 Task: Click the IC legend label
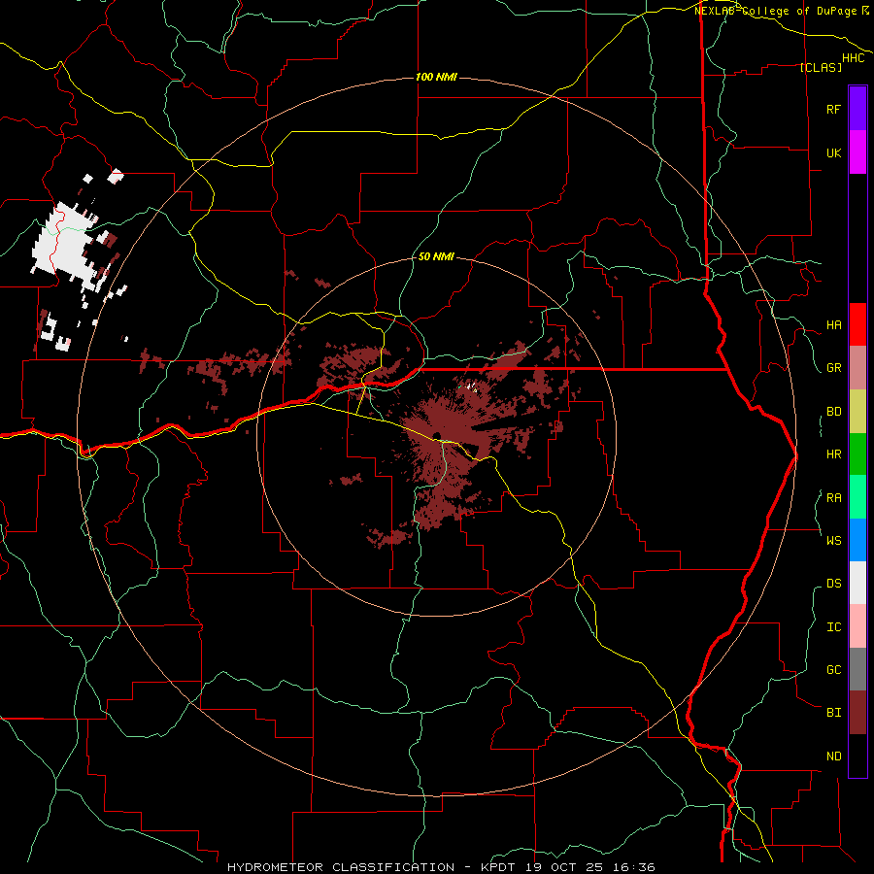pos(833,627)
